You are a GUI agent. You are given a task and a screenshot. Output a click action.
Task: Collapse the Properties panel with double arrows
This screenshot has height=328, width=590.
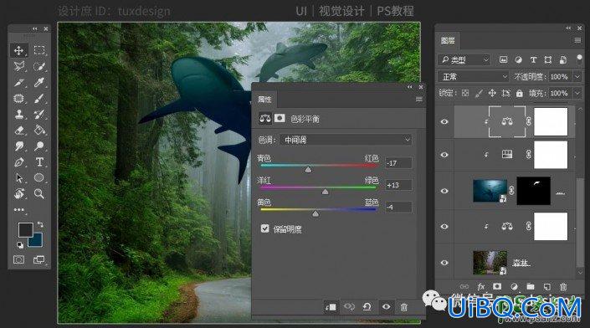click(x=410, y=87)
